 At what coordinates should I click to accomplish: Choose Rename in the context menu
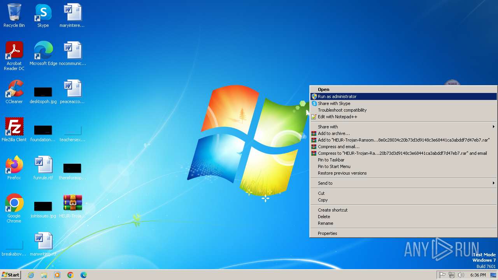pyautogui.click(x=403, y=223)
